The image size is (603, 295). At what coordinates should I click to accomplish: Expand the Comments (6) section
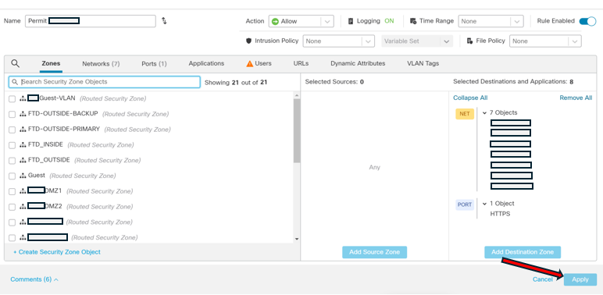tap(34, 279)
